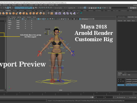Image resolution: width=137 pixels, height=103 pixels.
Task: Open the sRGB gamma color space dropdown
Action: [x=88, y=19]
